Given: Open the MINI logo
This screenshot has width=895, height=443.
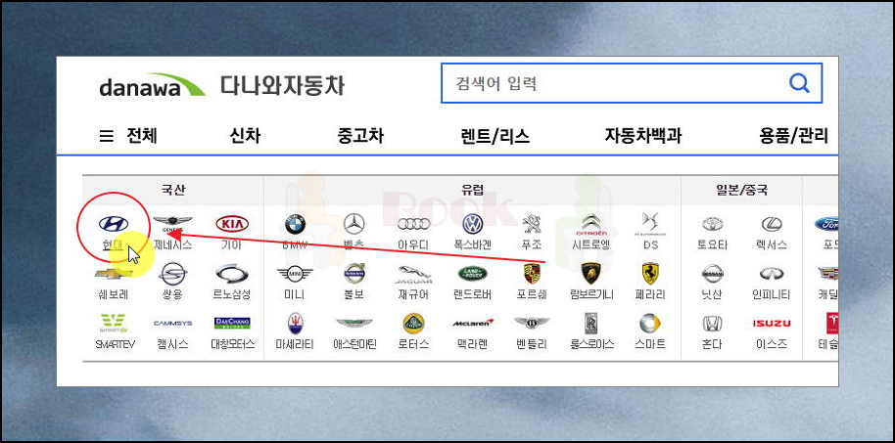Looking at the screenshot, I should tap(295, 274).
